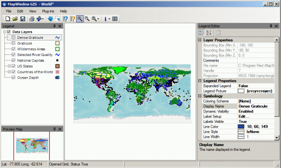Collapse the Layer Properties section
Viewport: 281px width, 168px height.
[x=200, y=40]
